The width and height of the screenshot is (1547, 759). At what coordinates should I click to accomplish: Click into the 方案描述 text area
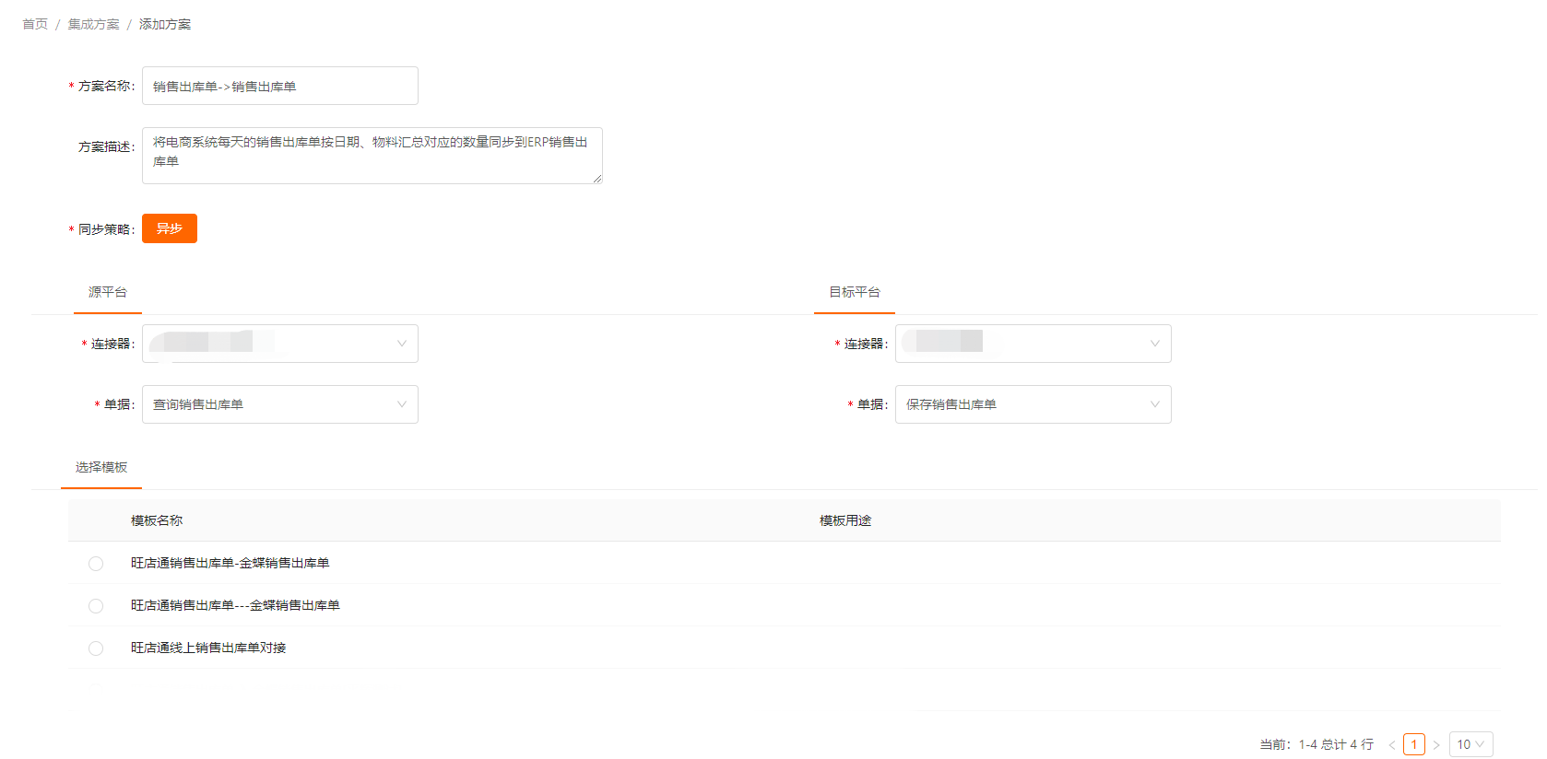tap(372, 155)
